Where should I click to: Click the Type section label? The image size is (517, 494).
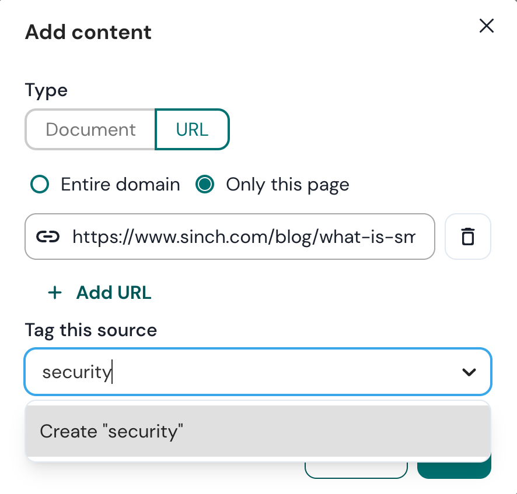click(x=46, y=90)
